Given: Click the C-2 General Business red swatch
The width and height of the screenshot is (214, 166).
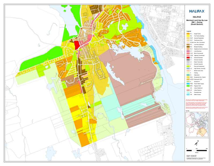Looking at the screenshot, I should [188, 58].
